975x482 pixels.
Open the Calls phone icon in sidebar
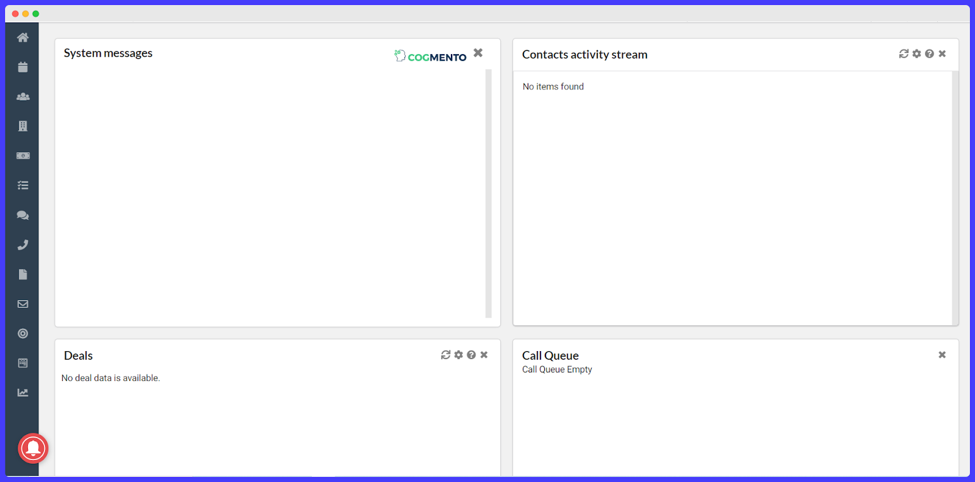pyautogui.click(x=23, y=245)
